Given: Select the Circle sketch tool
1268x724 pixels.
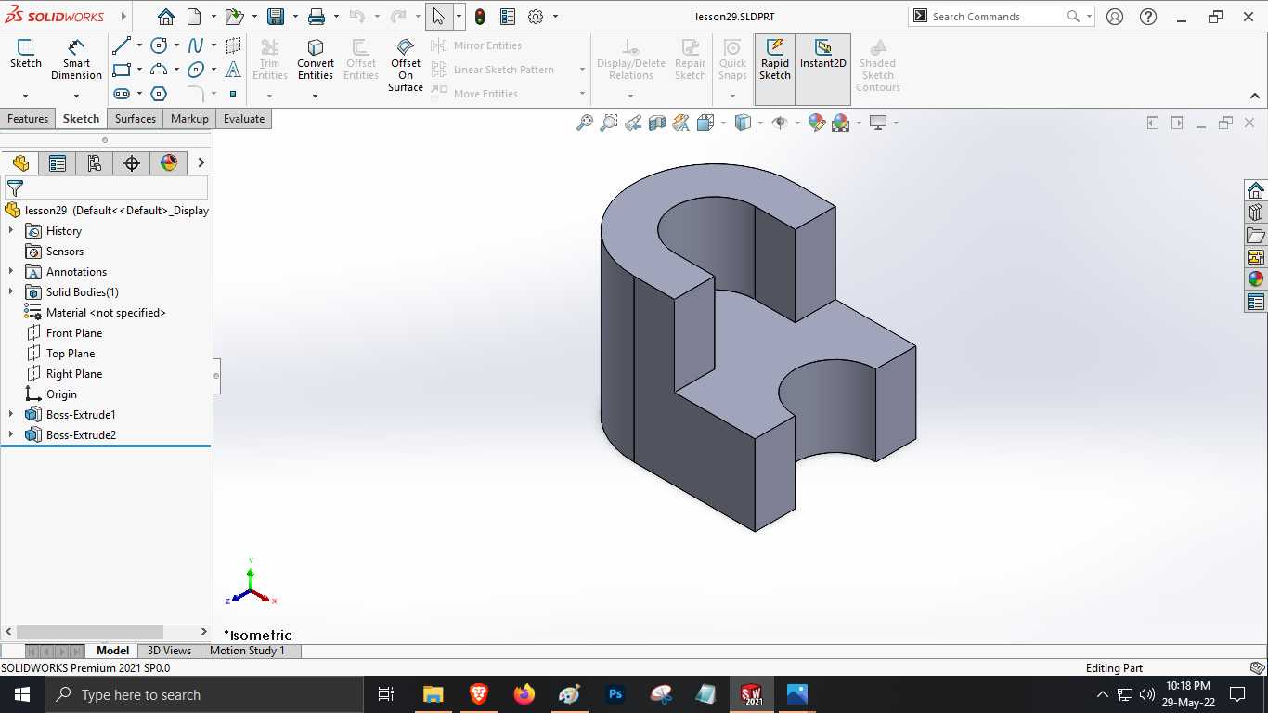Looking at the screenshot, I should pos(159,45).
